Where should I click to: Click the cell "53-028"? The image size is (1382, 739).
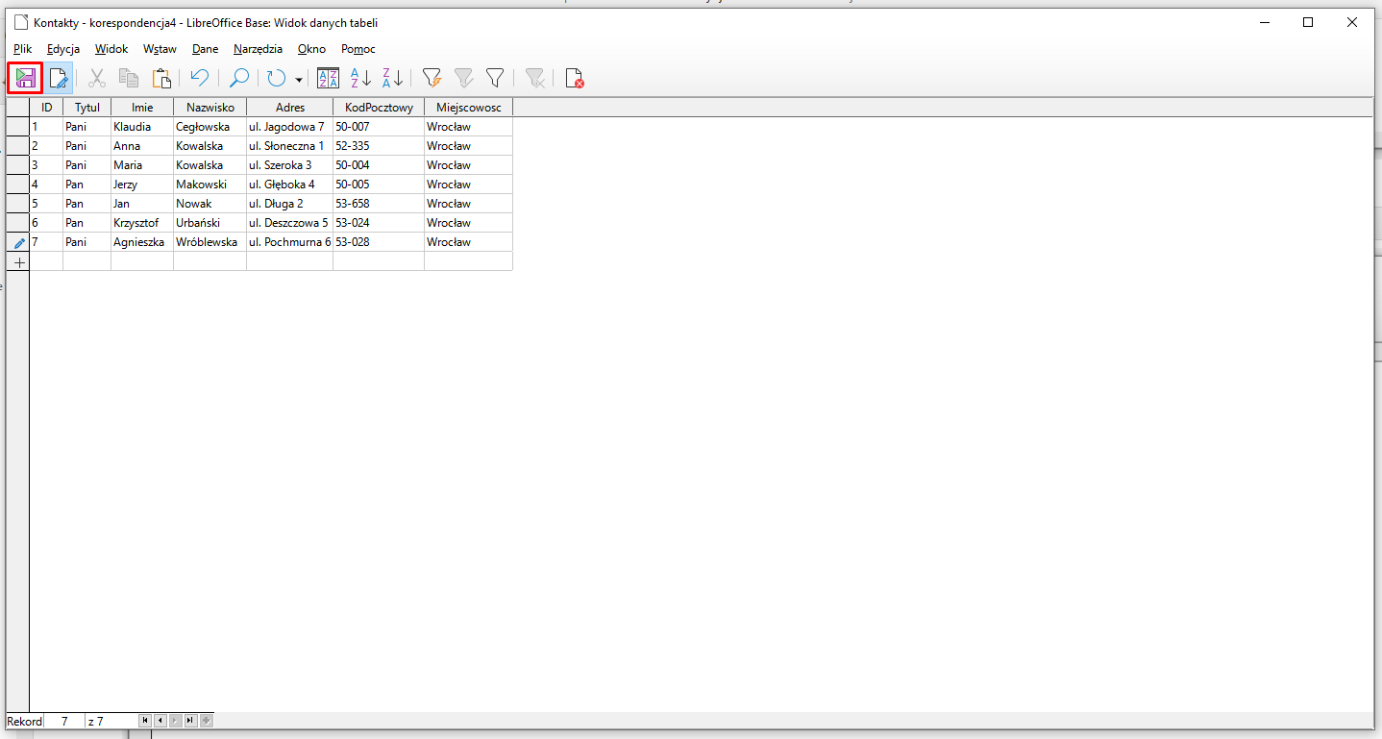click(379, 242)
